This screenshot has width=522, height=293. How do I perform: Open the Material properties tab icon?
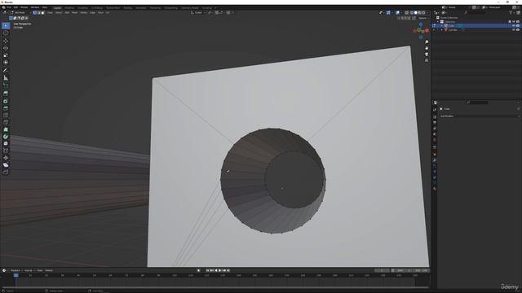click(435, 189)
